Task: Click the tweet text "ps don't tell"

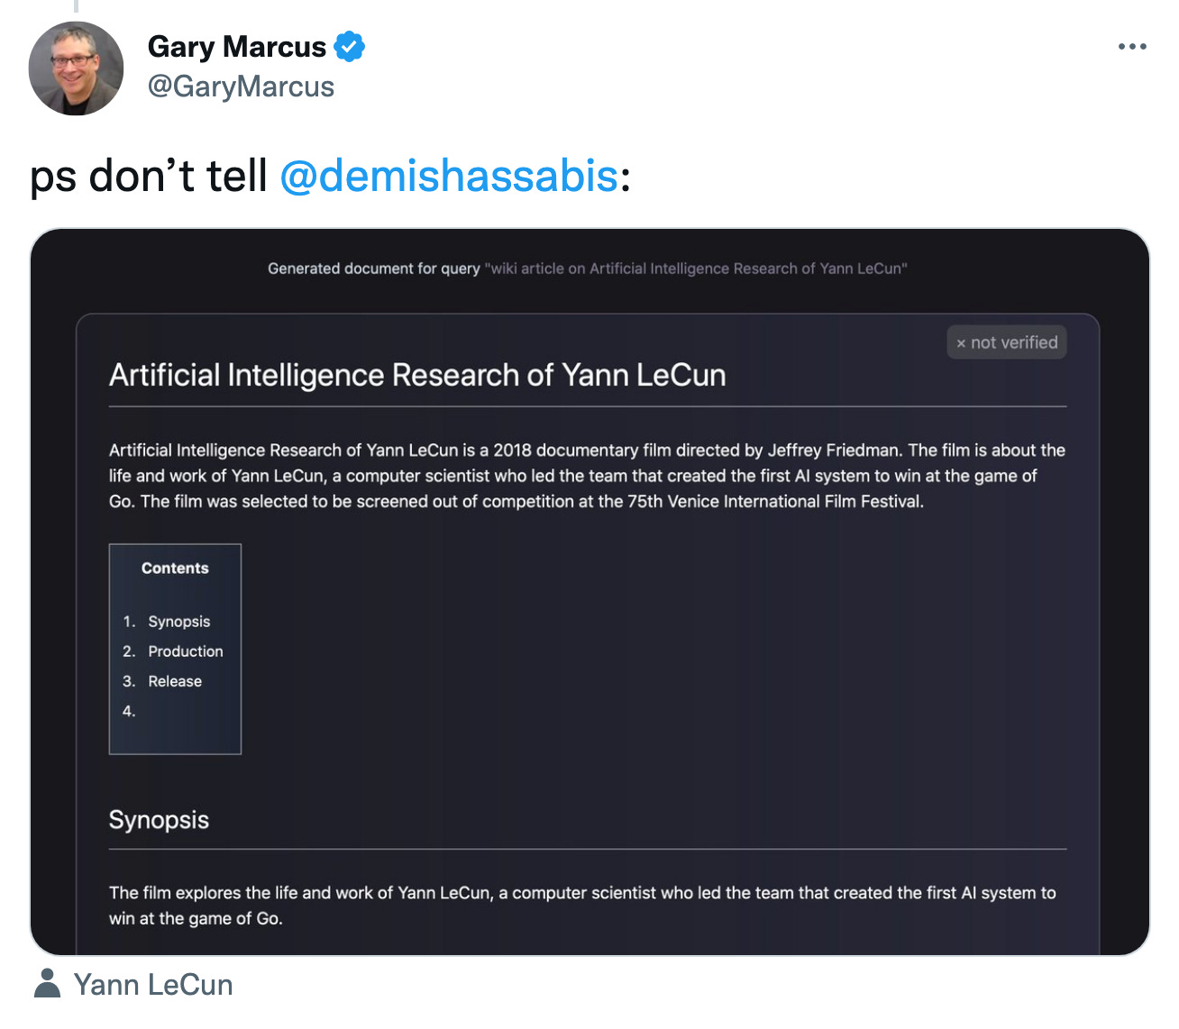Action: [x=149, y=177]
